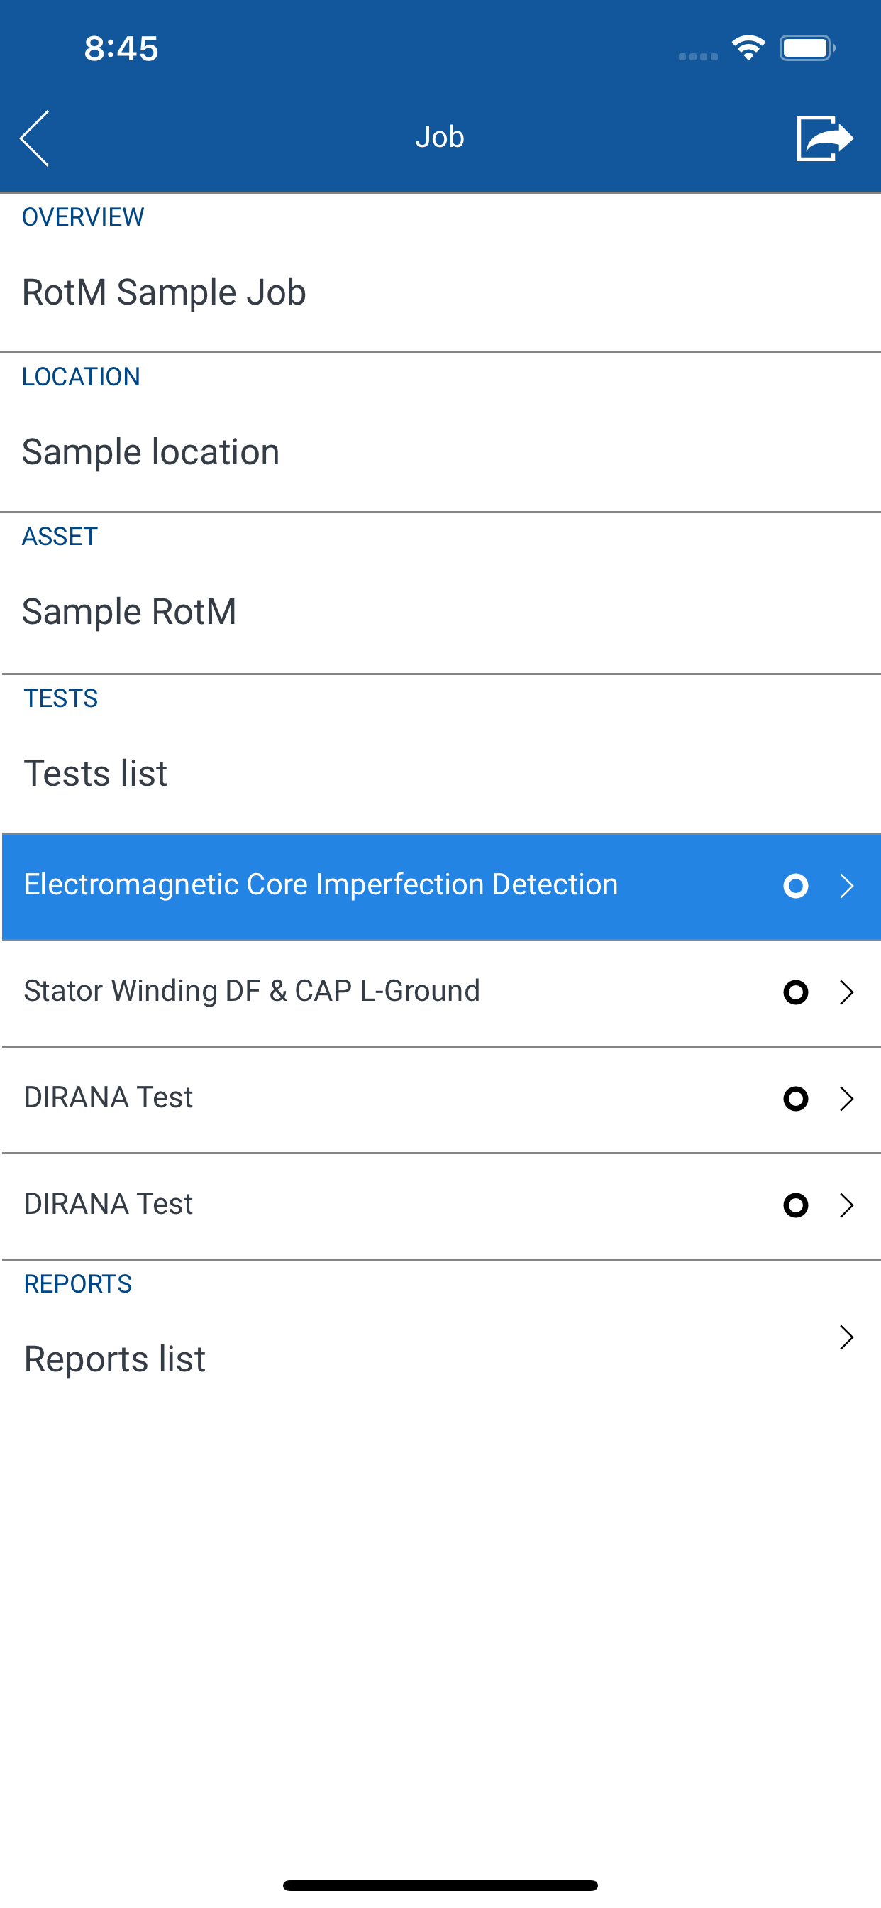Image resolution: width=881 pixels, height=1908 pixels.
Task: Tap the back arrow icon
Action: tap(34, 138)
